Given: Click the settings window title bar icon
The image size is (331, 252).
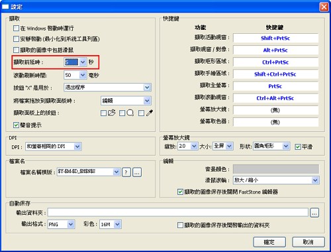Looking at the screenshot, I should pos(5,7).
